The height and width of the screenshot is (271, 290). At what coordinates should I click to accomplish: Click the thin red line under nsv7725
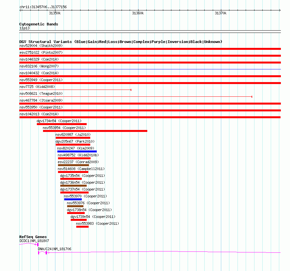75,90
